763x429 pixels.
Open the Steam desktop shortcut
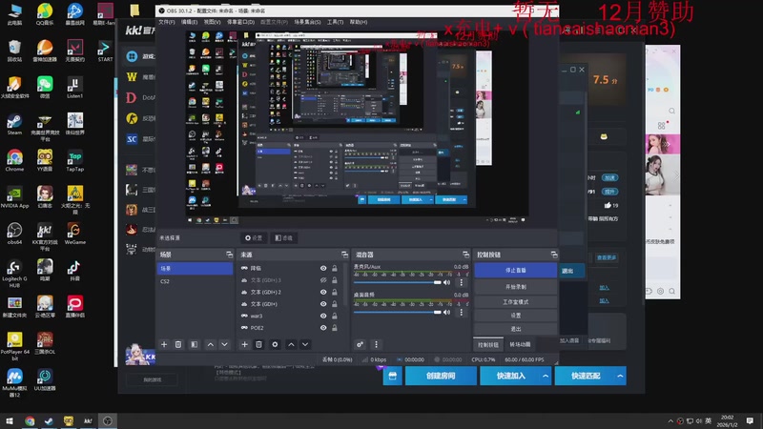(14, 125)
